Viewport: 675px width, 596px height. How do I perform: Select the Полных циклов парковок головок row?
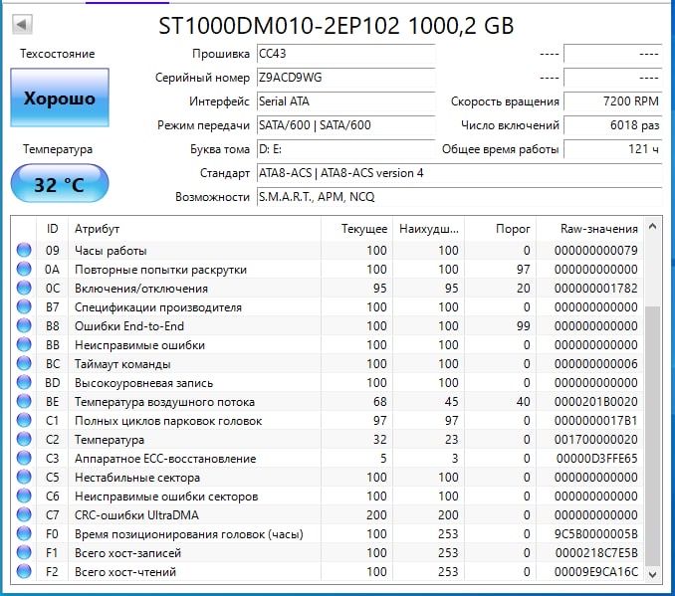[x=328, y=421]
